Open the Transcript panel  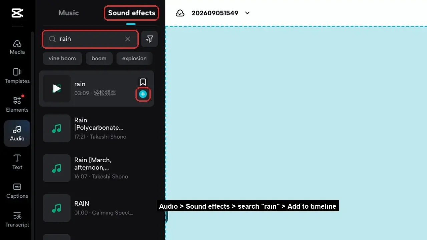click(17, 220)
